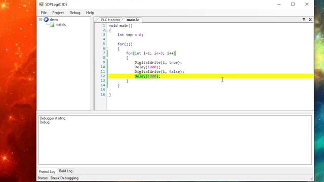Click 'Delay(1000);' on line 10
This screenshot has width=324, height=182.
[147, 67]
